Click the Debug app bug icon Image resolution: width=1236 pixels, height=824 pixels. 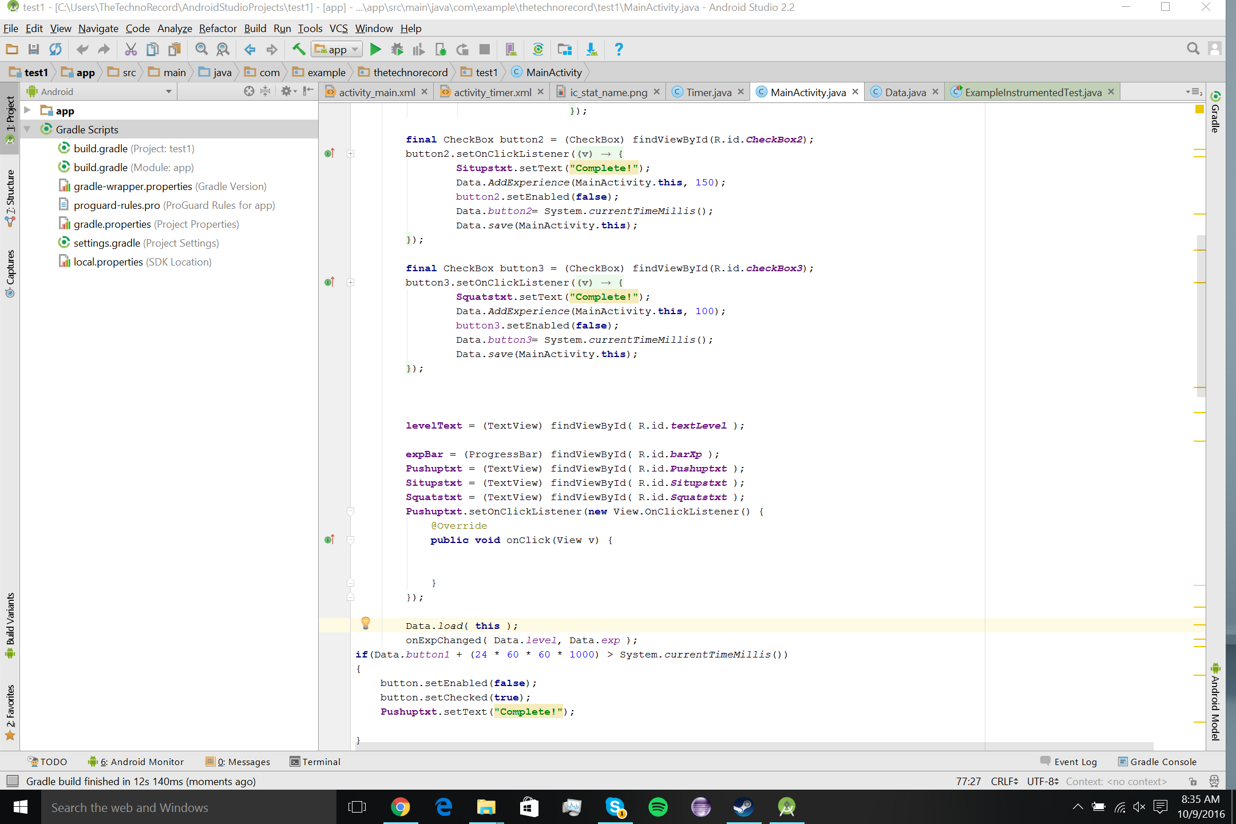[x=397, y=50]
